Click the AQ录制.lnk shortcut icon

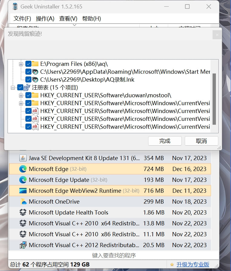(x=35, y=80)
